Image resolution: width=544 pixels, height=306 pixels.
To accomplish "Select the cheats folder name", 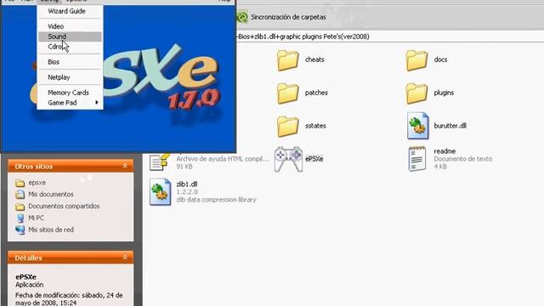I will click(314, 59).
